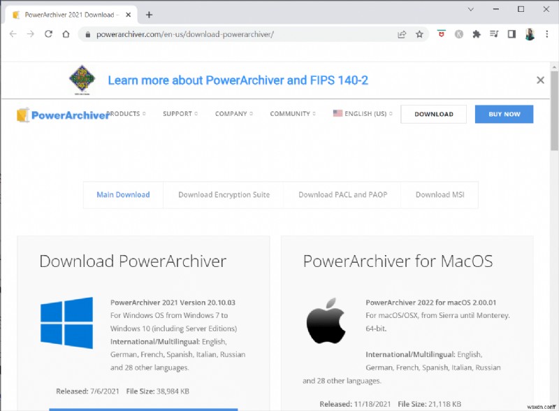The width and height of the screenshot is (559, 411).
Task: Expand the PRODUCTS dropdown menu
Action: pyautogui.click(x=124, y=114)
